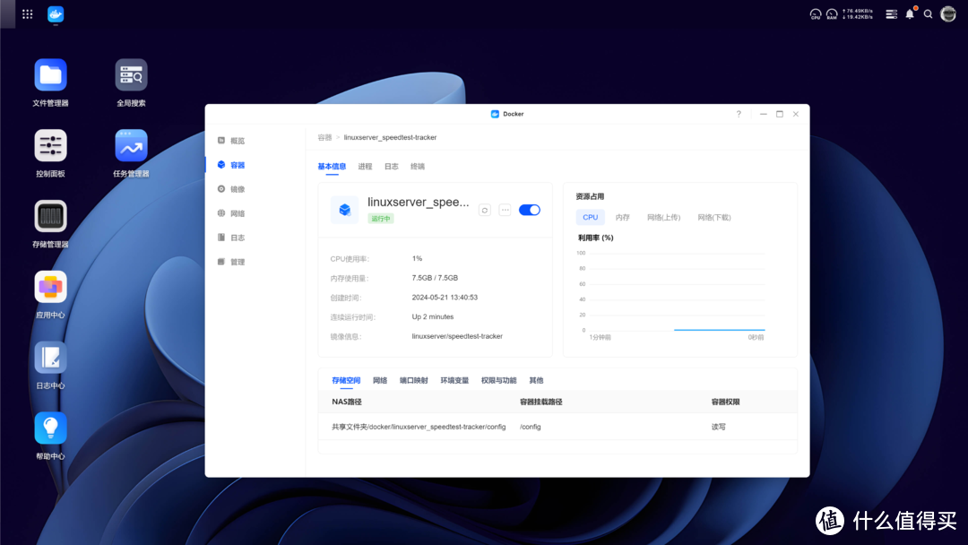Open the 容器 (Containers) section in Docker sidebar
This screenshot has height=545, width=968.
(238, 164)
